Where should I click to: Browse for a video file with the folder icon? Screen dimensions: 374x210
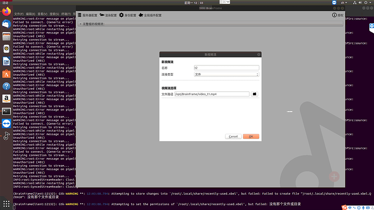point(255,94)
